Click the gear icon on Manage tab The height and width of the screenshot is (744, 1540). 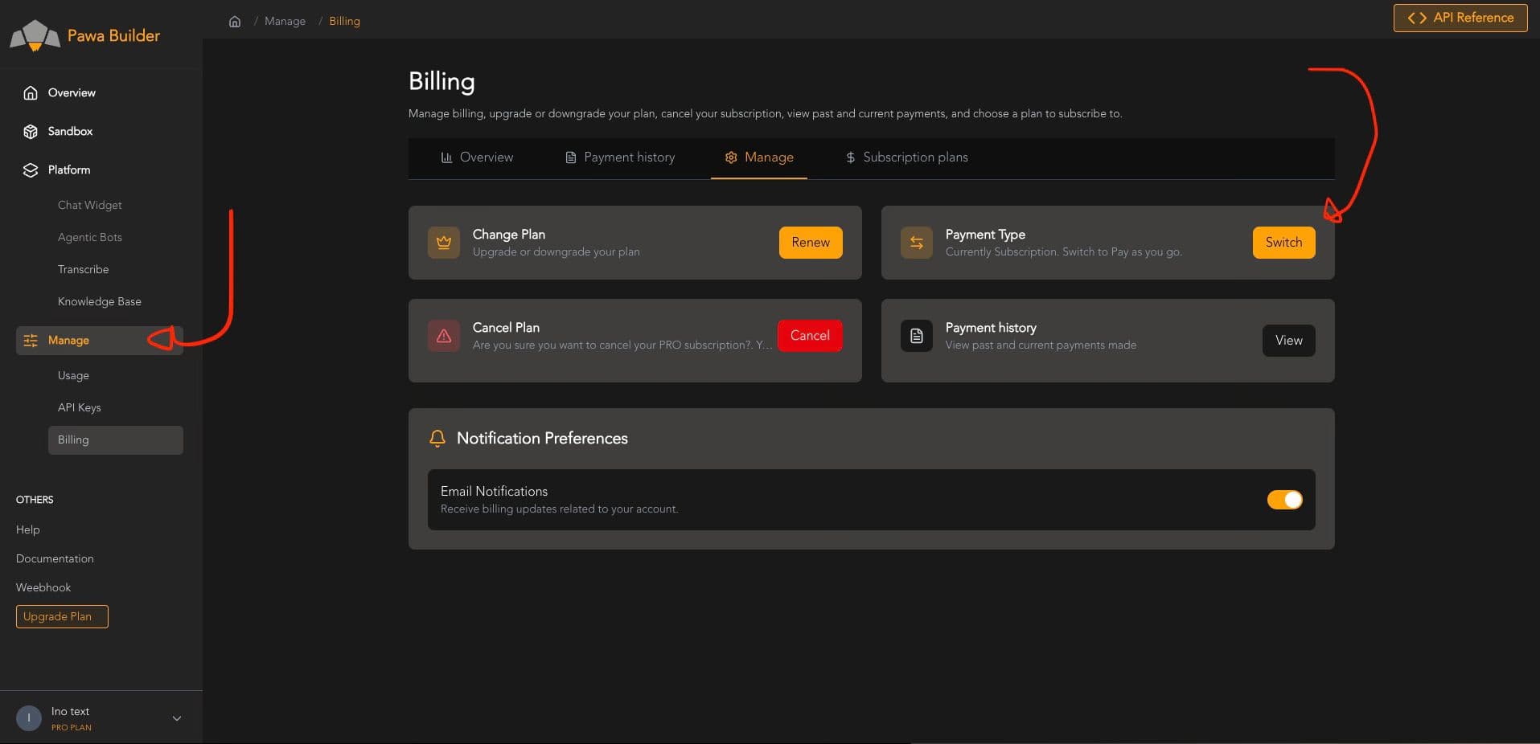pos(731,157)
